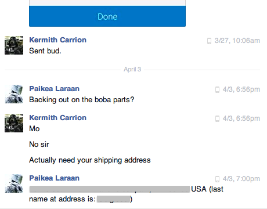The width and height of the screenshot is (267, 209).
Task: Click the mobile icon on Paikea Laraan's 4/3, 6:56pm message
Action: pos(217,89)
